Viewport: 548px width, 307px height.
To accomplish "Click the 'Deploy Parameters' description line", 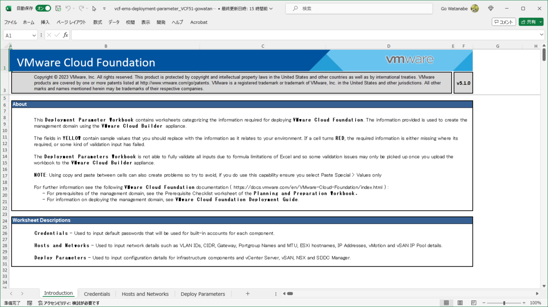I will [192, 258].
